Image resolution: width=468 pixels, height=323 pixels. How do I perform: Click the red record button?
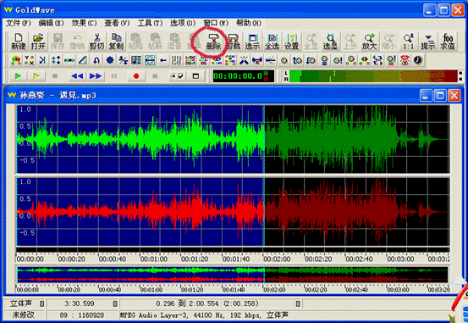(136, 76)
